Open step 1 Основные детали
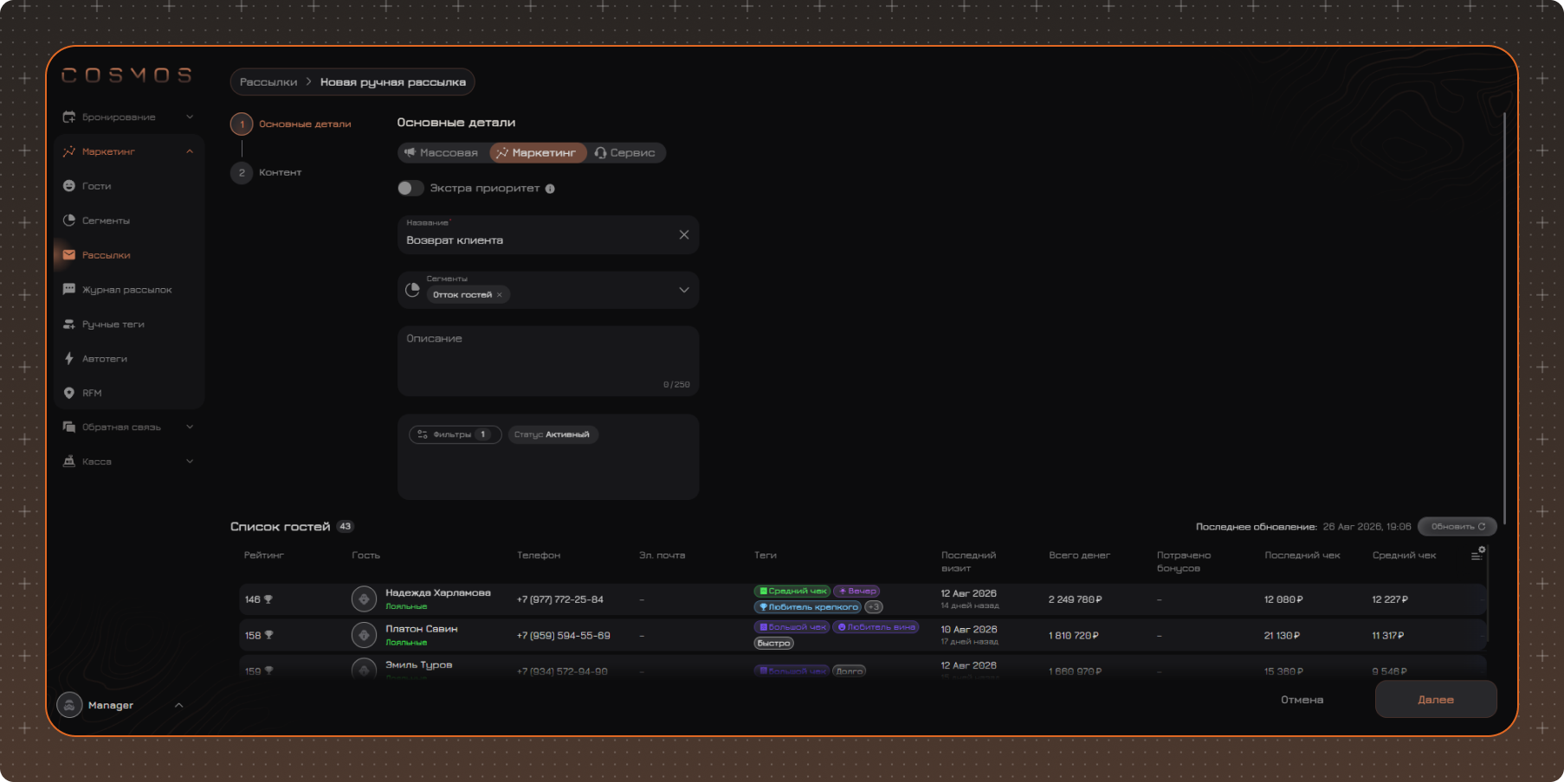Screen dimensions: 1564x782 click(x=292, y=124)
